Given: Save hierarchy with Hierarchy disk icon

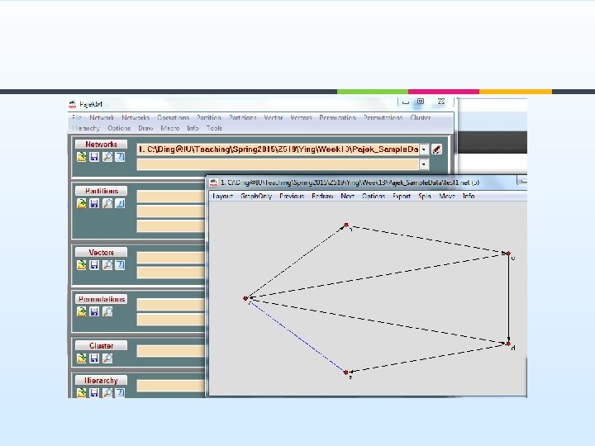Looking at the screenshot, I should coord(94,392).
